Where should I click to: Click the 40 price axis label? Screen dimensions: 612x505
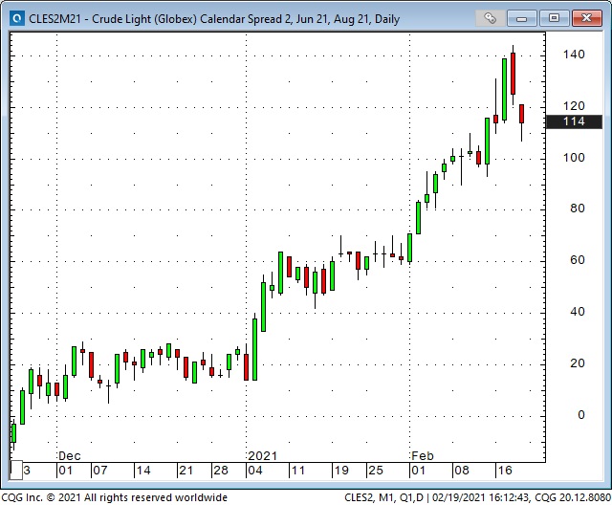578,312
